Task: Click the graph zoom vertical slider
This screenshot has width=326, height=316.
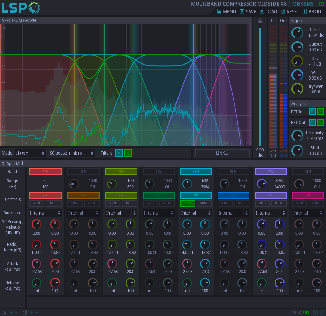Action: click(260, 85)
